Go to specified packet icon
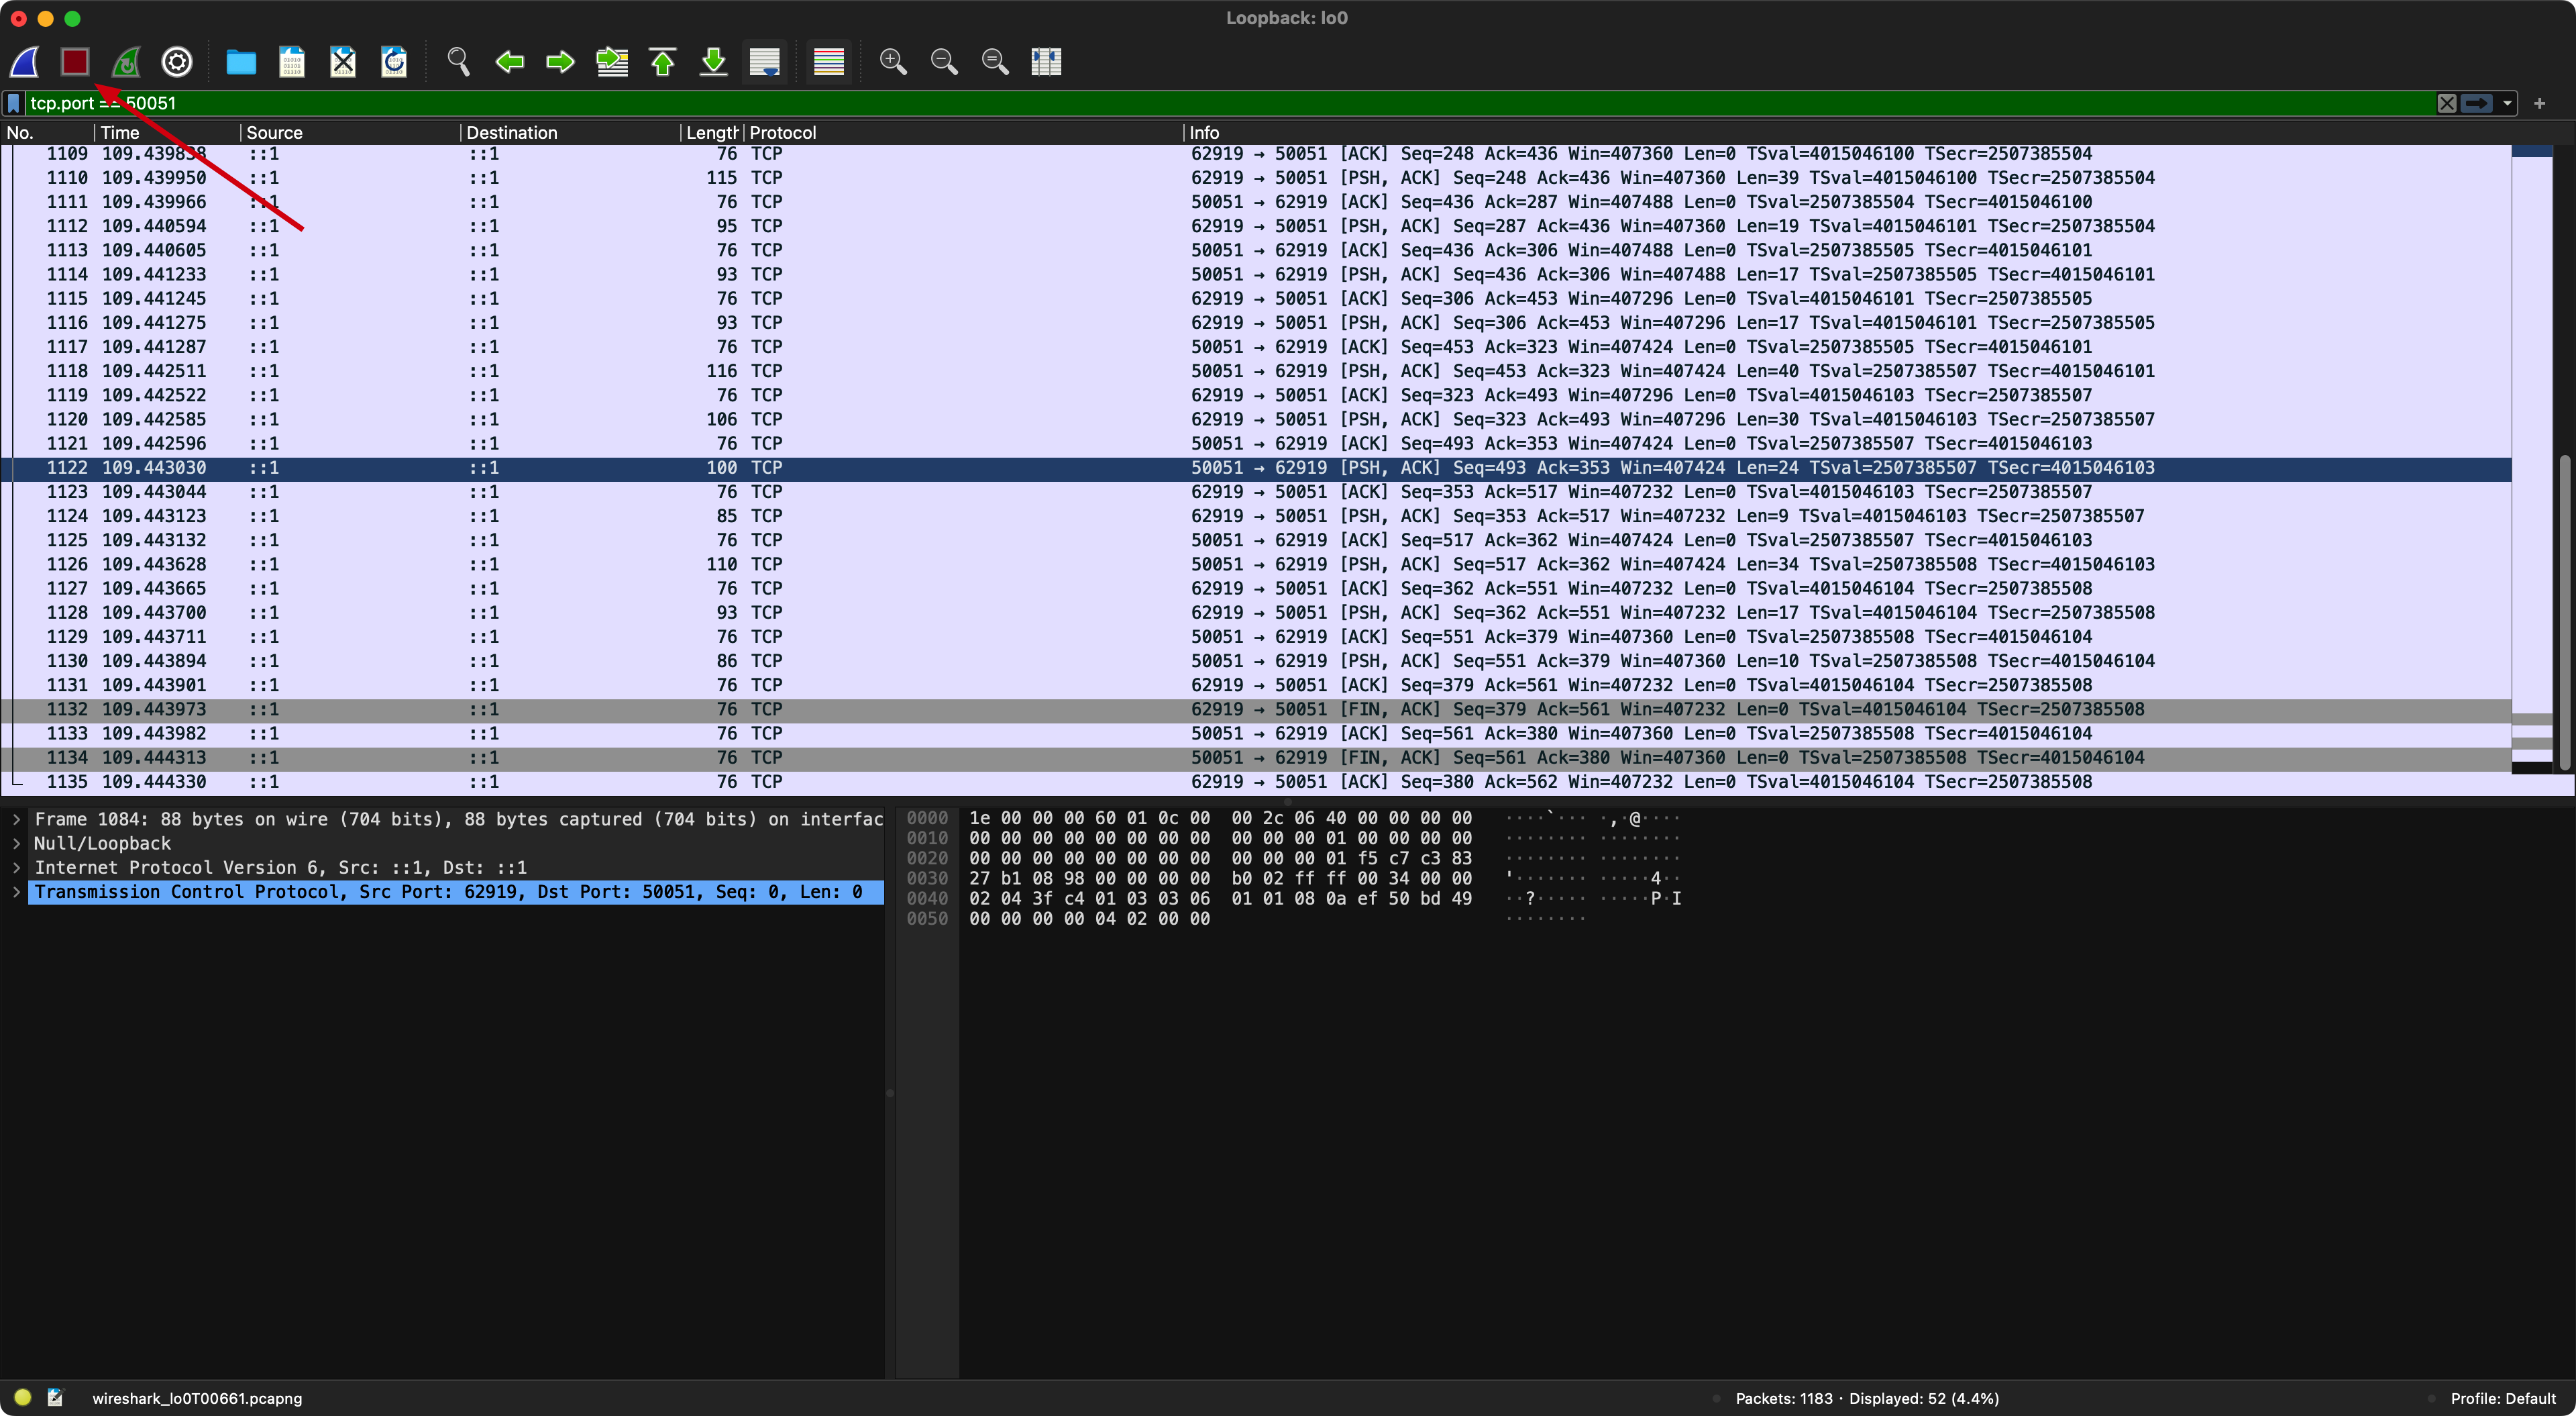The height and width of the screenshot is (1416, 2576). [611, 62]
